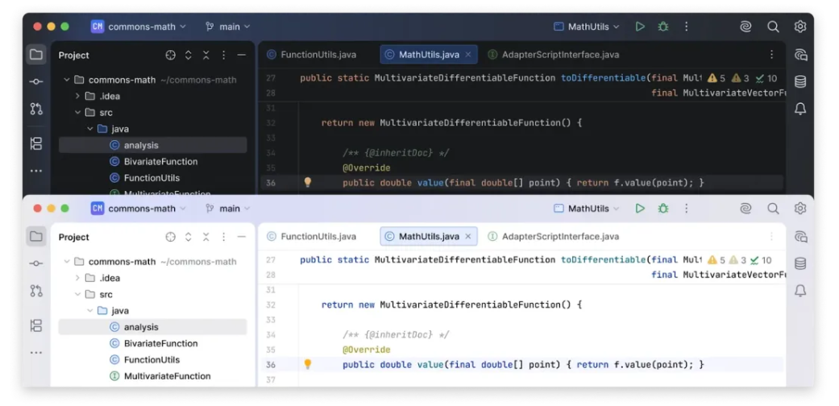
Task: Run MathUtils in light window
Action: tap(640, 208)
